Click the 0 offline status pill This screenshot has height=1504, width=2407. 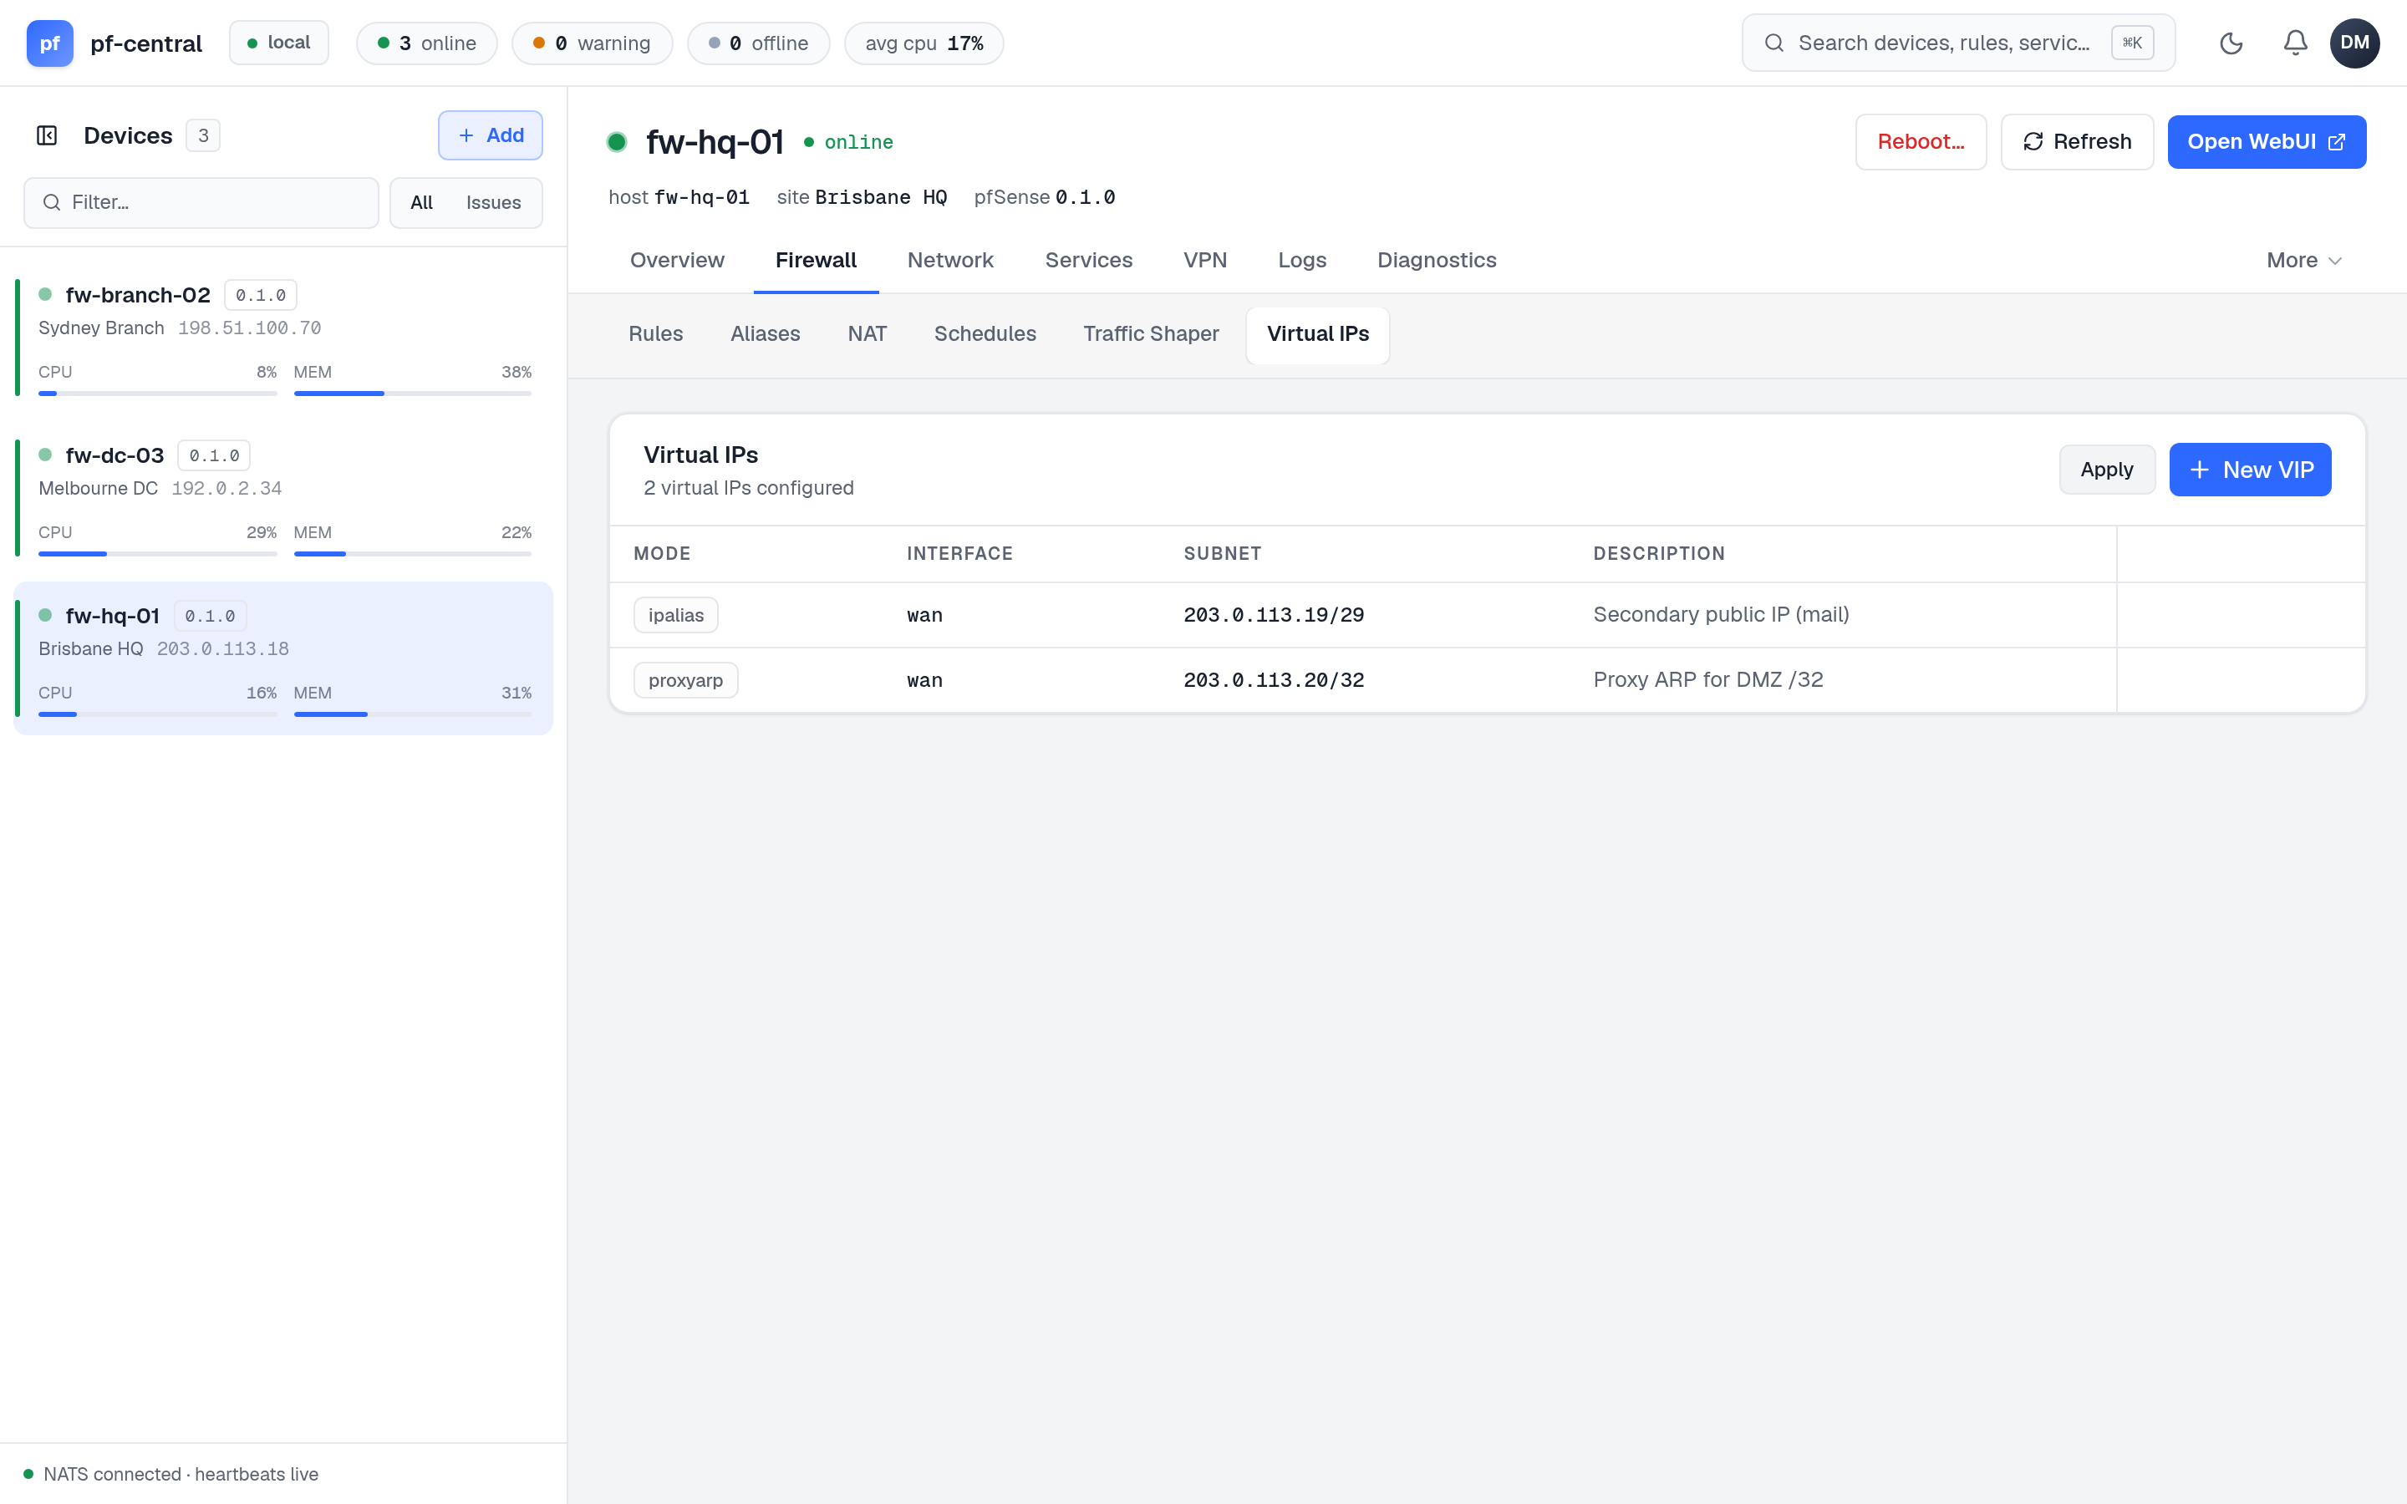758,43
